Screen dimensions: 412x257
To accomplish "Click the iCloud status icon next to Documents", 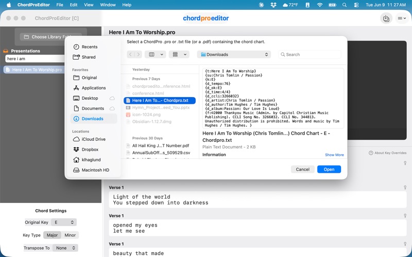I will 112,108.
